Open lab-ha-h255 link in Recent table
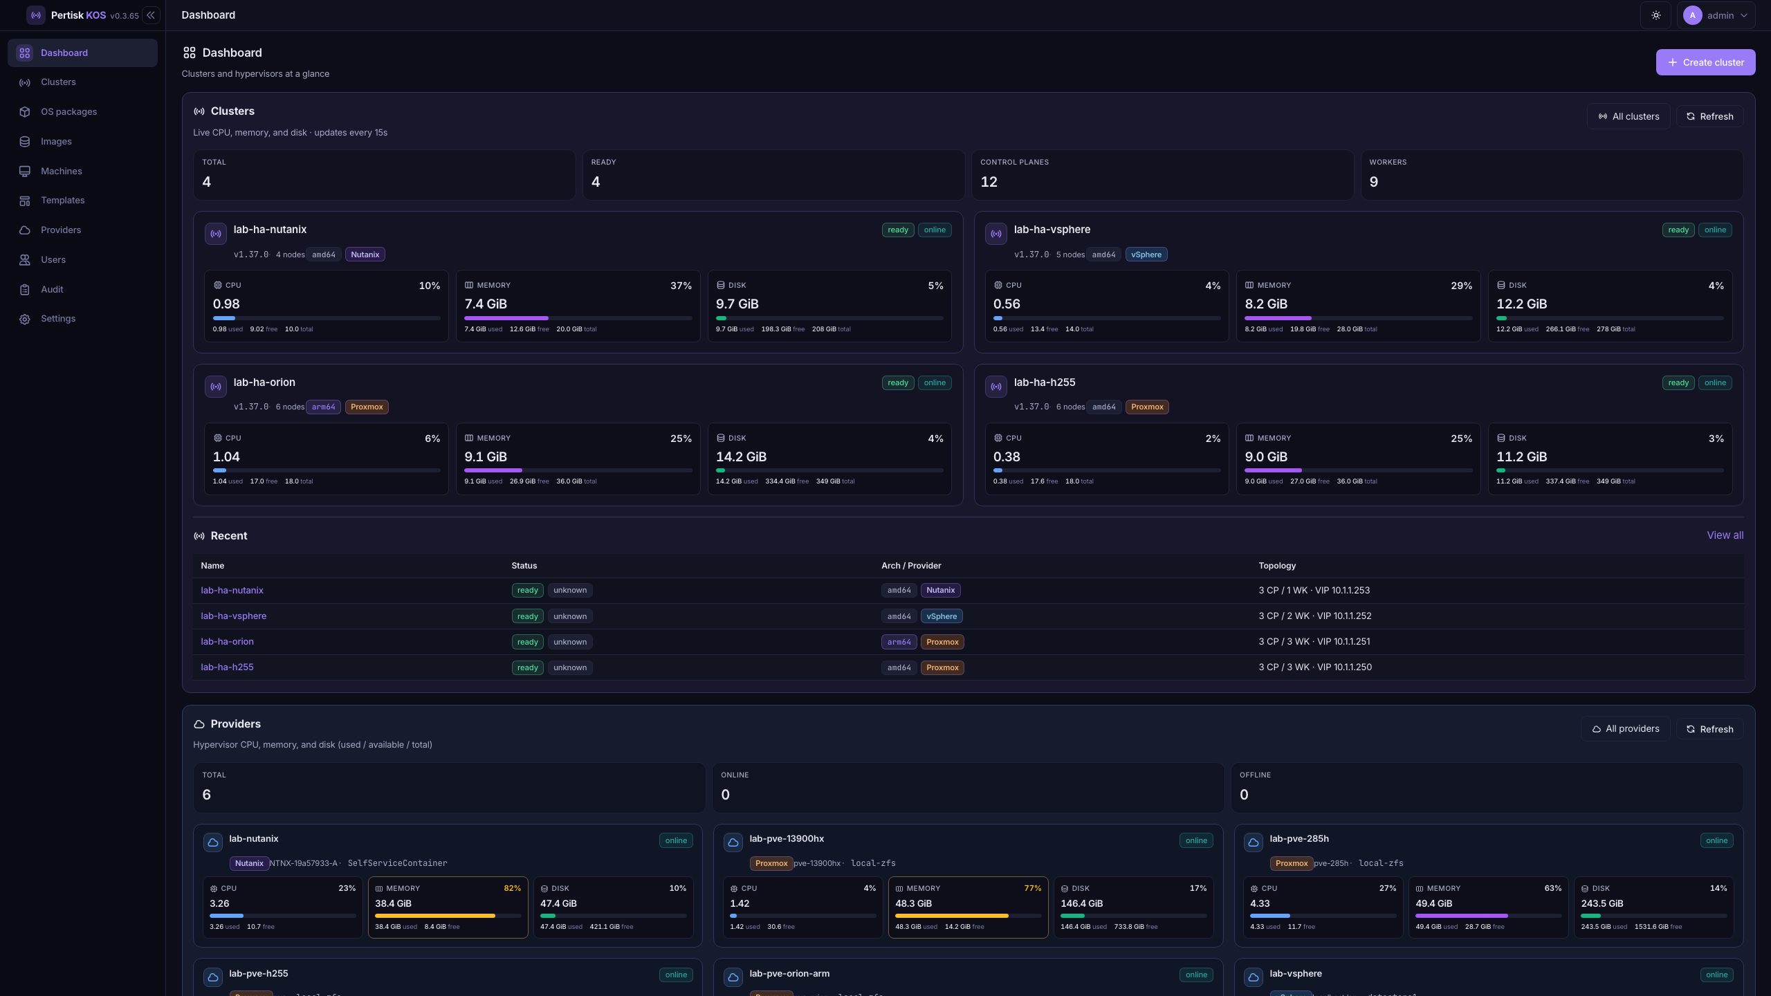This screenshot has width=1771, height=996. (227, 667)
